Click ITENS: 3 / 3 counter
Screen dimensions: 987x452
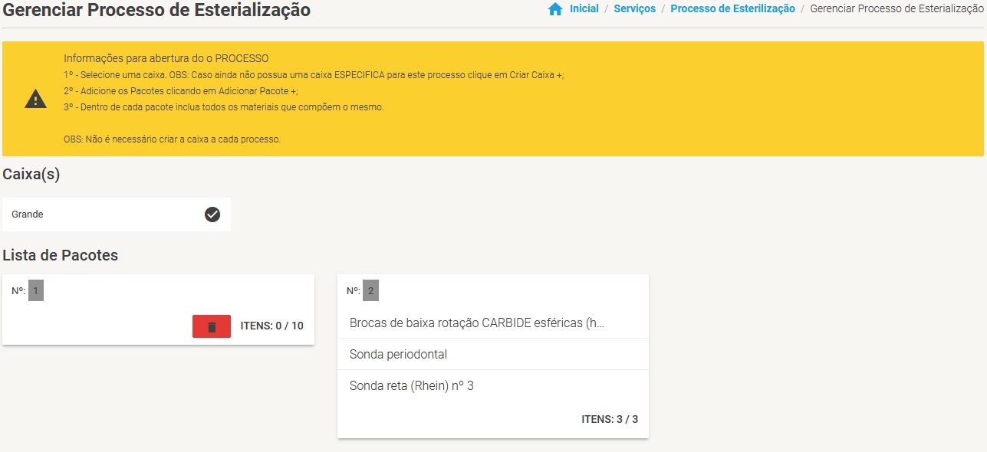point(610,420)
